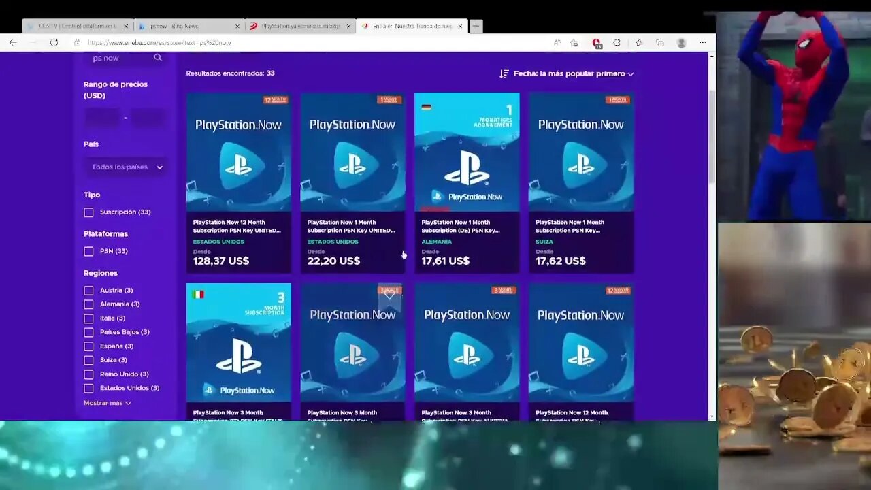Open the browser profile avatar
This screenshot has height=490, width=871.
coord(681,42)
